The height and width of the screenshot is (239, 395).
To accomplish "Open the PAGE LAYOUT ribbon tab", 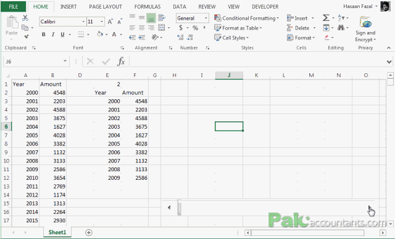I will click(x=106, y=7).
